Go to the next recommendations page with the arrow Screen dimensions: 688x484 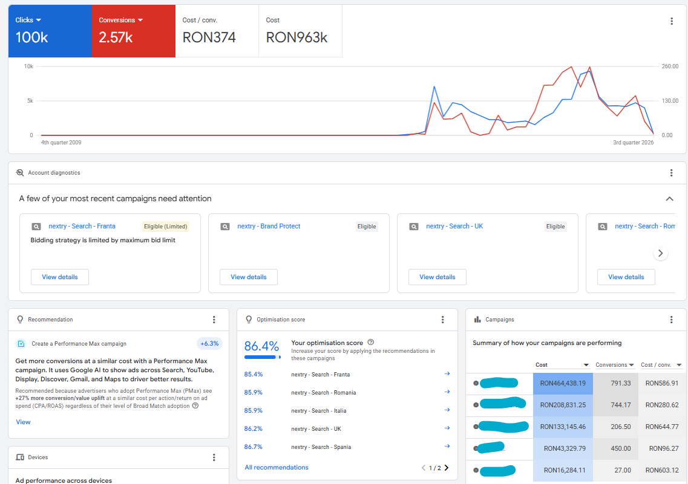point(446,468)
